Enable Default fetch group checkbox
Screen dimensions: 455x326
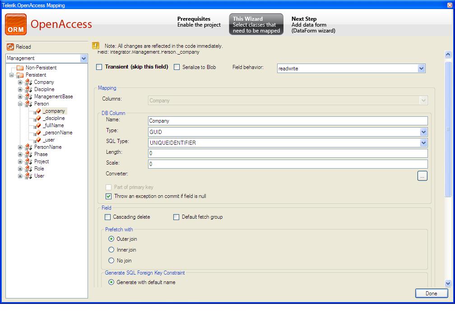176,217
